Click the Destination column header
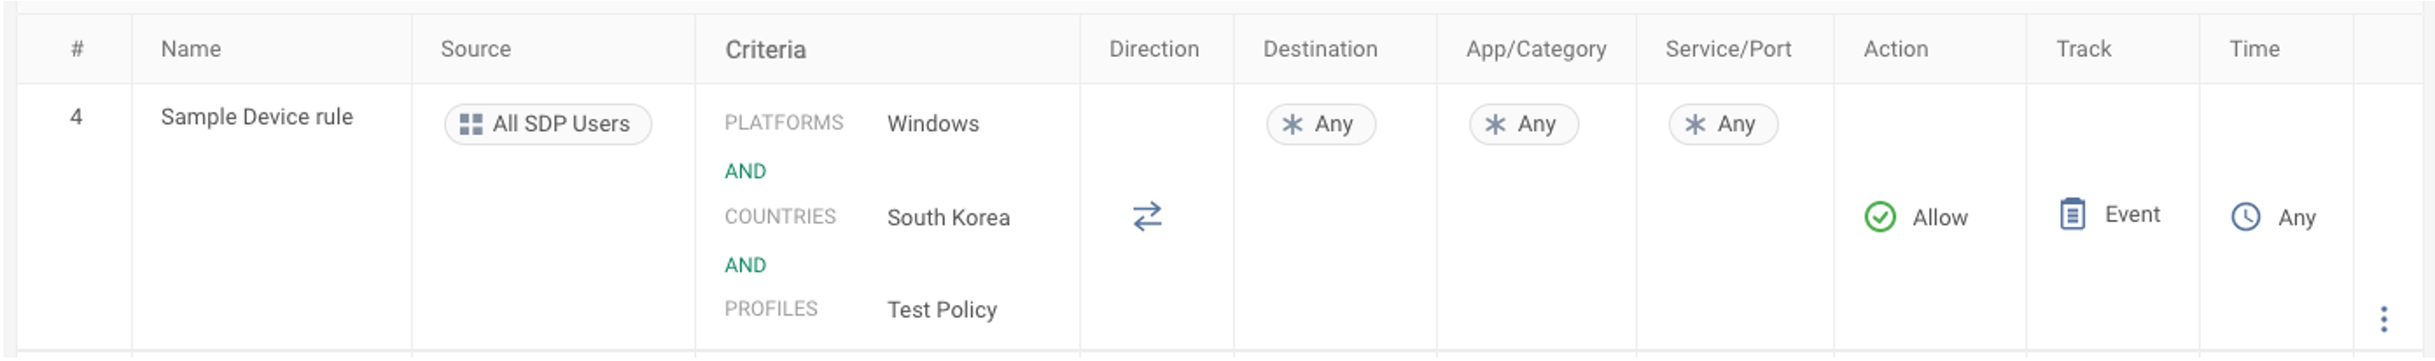 pos(1319,49)
